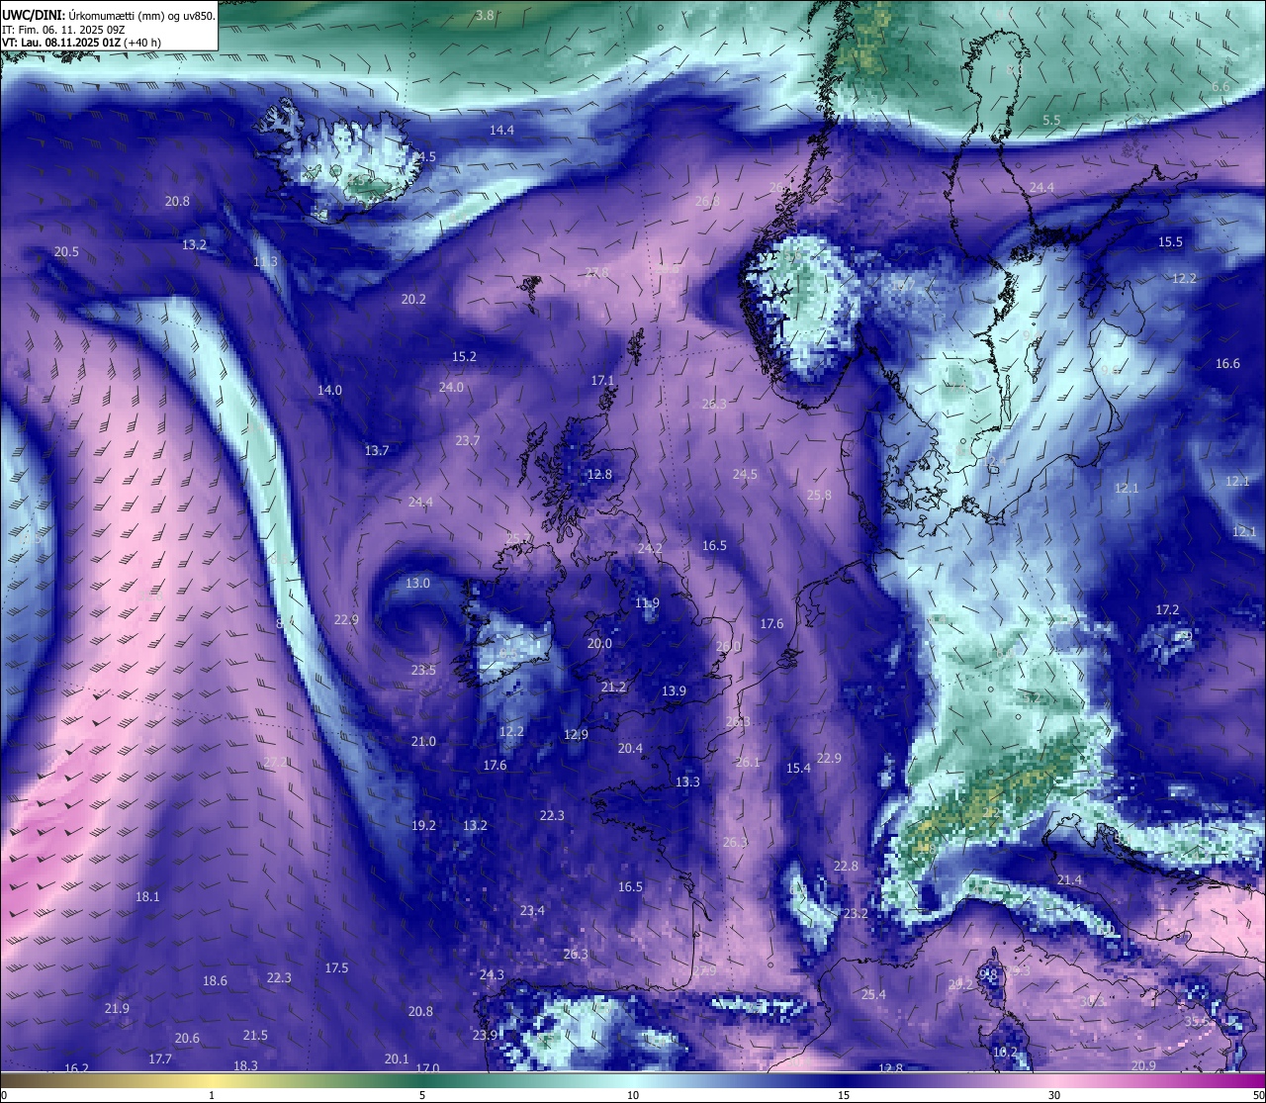
Task: Select the 20.4 value on the map
Action: [630, 749]
